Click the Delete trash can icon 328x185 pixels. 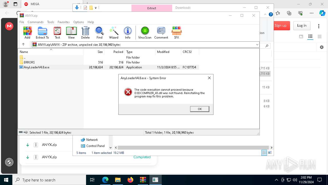(x=85, y=33)
